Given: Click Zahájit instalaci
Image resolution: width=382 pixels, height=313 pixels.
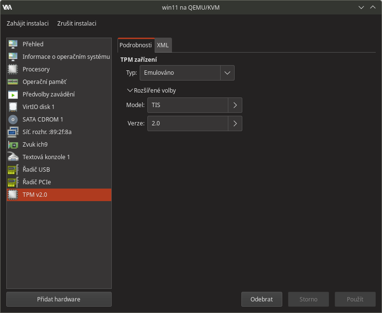Looking at the screenshot, I should coord(27,24).
